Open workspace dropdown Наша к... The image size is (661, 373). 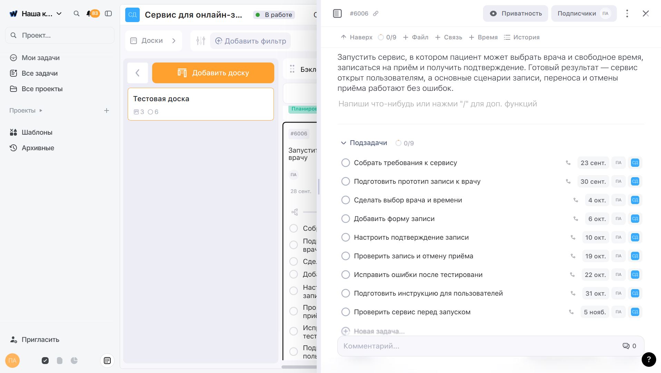36,14
